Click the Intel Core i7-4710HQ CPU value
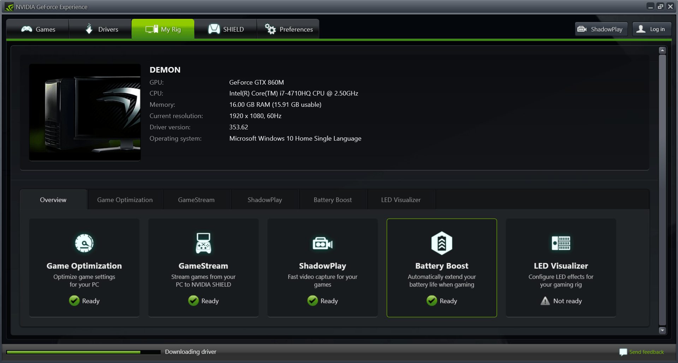 coord(294,93)
